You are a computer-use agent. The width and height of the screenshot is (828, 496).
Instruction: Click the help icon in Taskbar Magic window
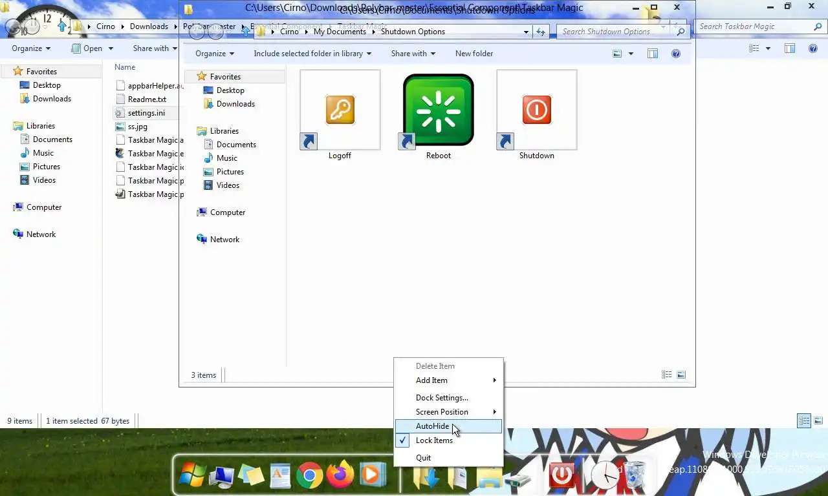tap(813, 48)
